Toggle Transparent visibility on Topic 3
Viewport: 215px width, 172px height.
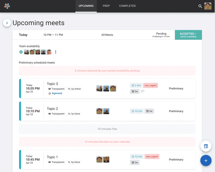pos(56,89)
